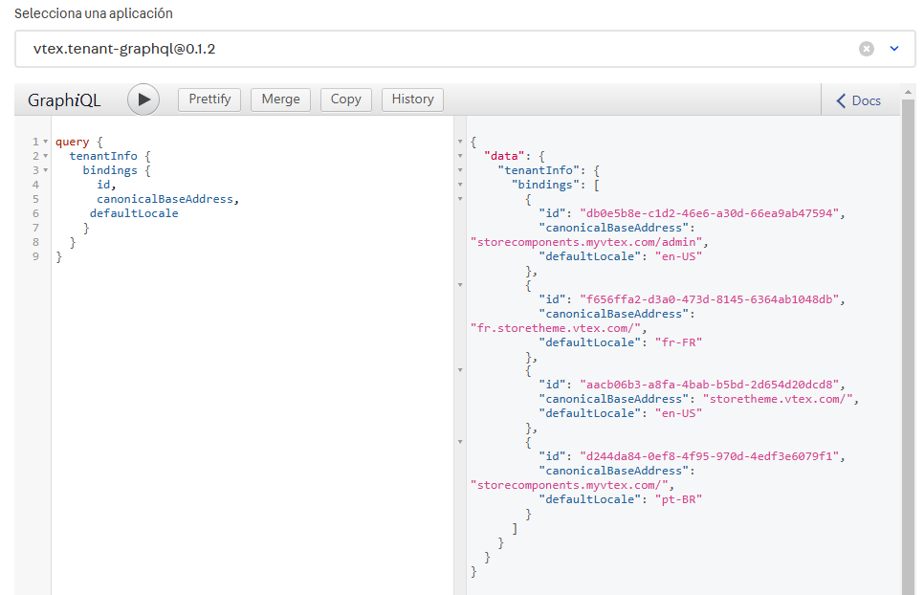This screenshot has width=924, height=595.
Task: Open the Docs explorer panel
Action: (x=858, y=100)
